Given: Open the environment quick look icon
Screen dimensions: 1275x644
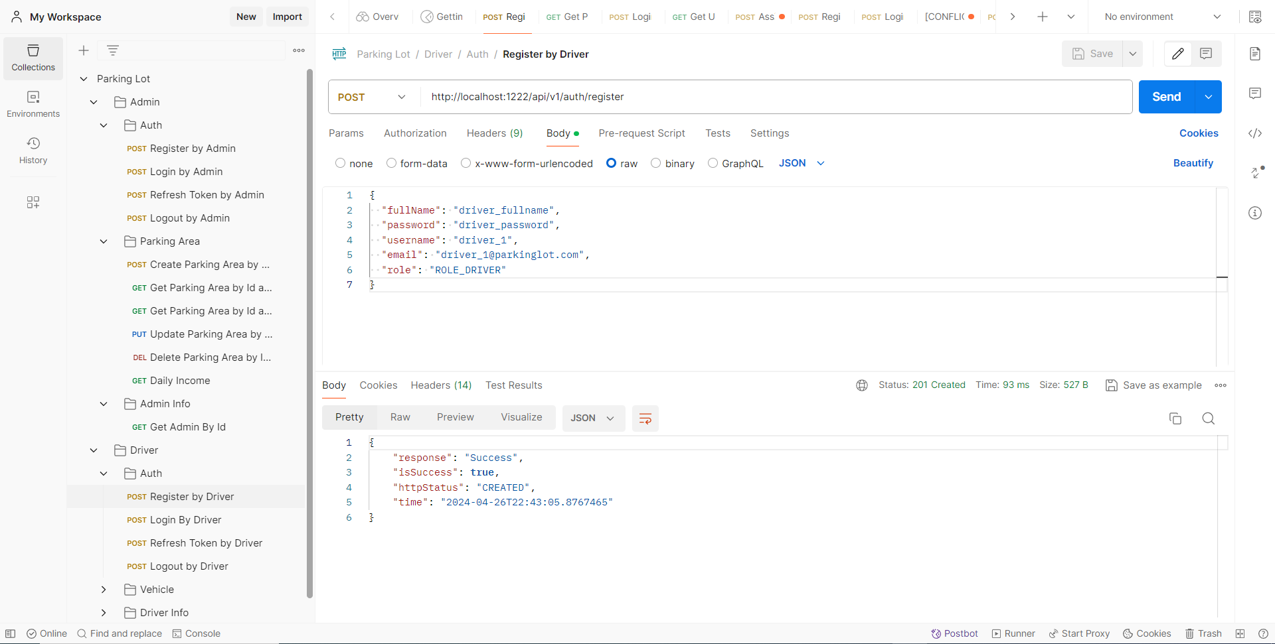Looking at the screenshot, I should tap(1255, 17).
